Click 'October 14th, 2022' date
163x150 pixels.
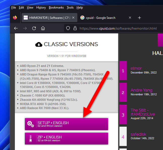[x=142, y=138]
